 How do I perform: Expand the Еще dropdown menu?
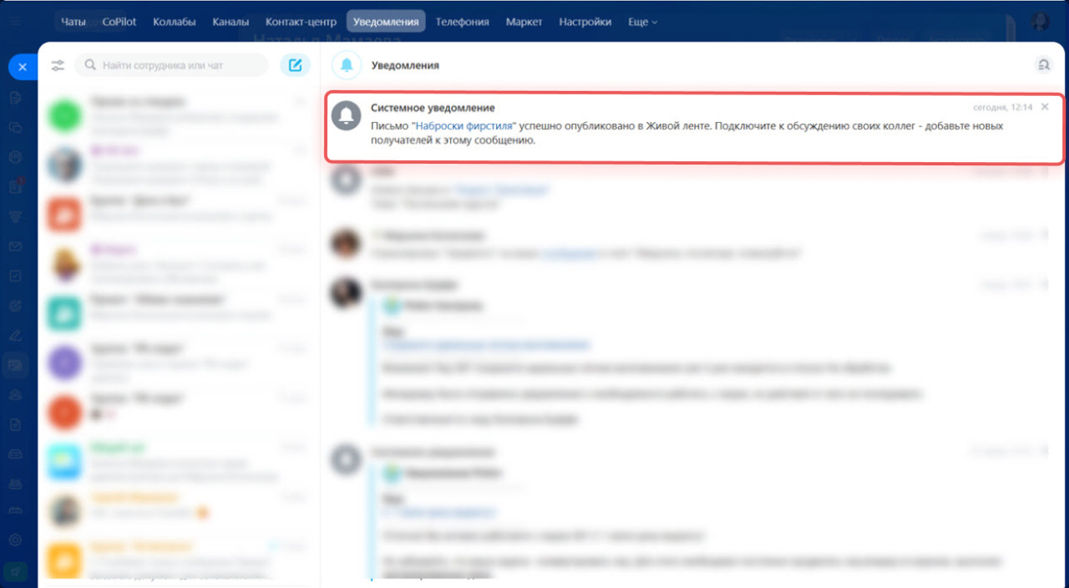pyautogui.click(x=642, y=22)
